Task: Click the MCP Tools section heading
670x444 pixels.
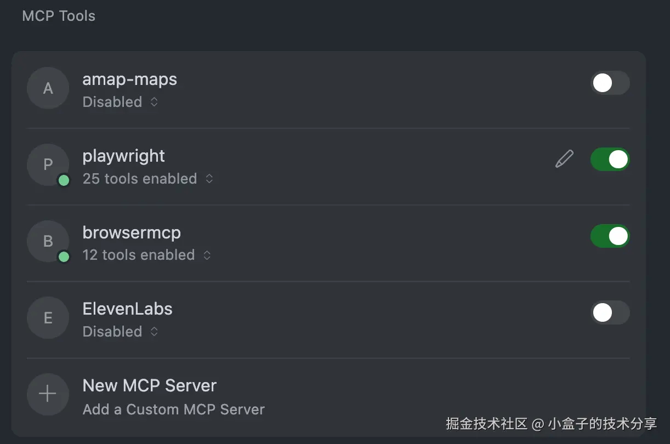Action: [59, 16]
